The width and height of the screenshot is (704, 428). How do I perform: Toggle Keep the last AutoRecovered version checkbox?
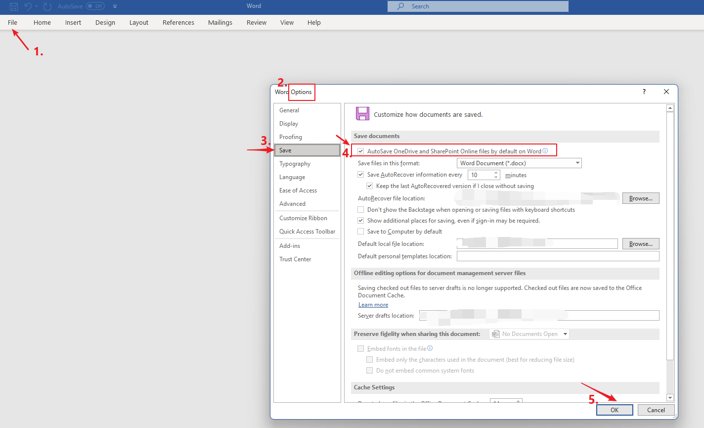(x=370, y=186)
